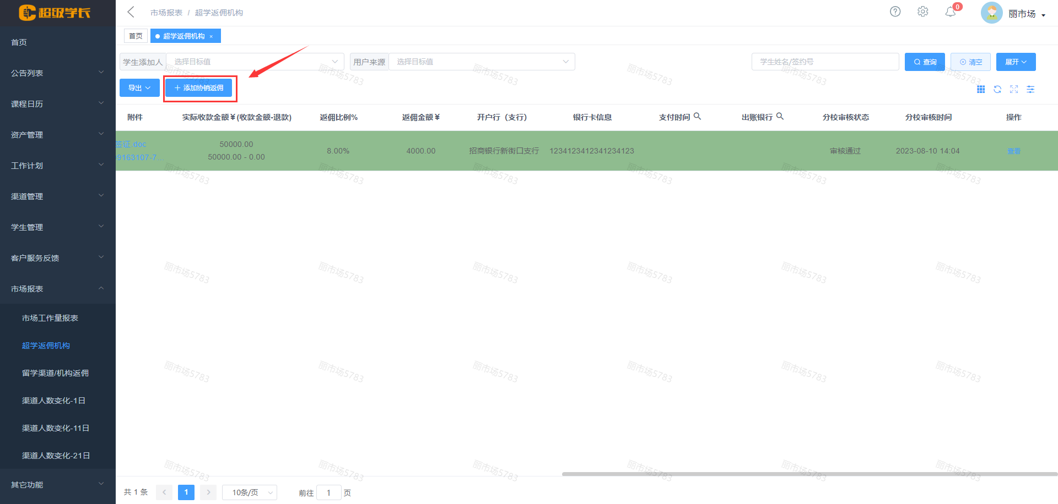Open the 用户来源 dropdown
The width and height of the screenshot is (1058, 504).
click(x=481, y=62)
